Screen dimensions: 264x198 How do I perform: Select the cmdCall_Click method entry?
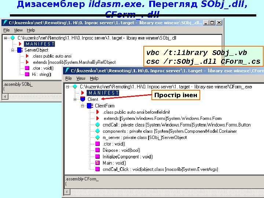click(160, 169)
